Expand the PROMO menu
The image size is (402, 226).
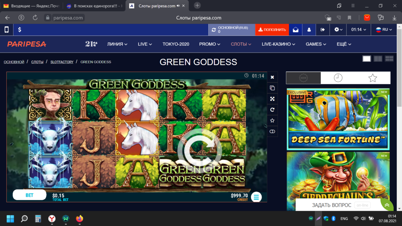(x=210, y=44)
